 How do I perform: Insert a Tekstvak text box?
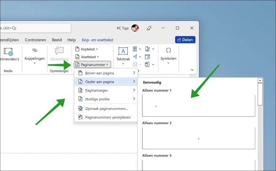(123, 51)
